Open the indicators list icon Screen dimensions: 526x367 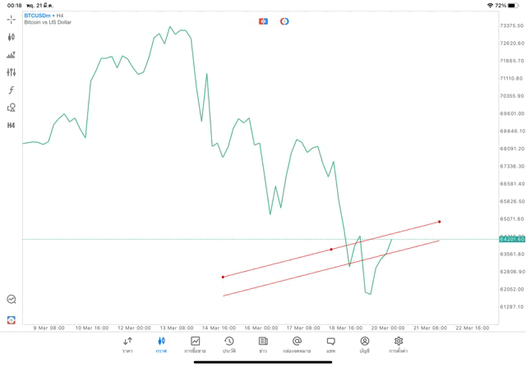tap(12, 55)
